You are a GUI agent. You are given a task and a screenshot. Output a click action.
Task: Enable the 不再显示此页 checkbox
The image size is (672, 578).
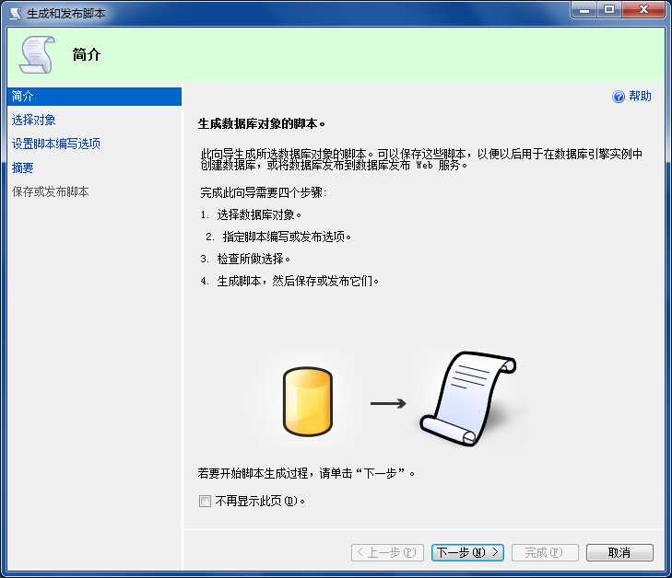[x=205, y=501]
